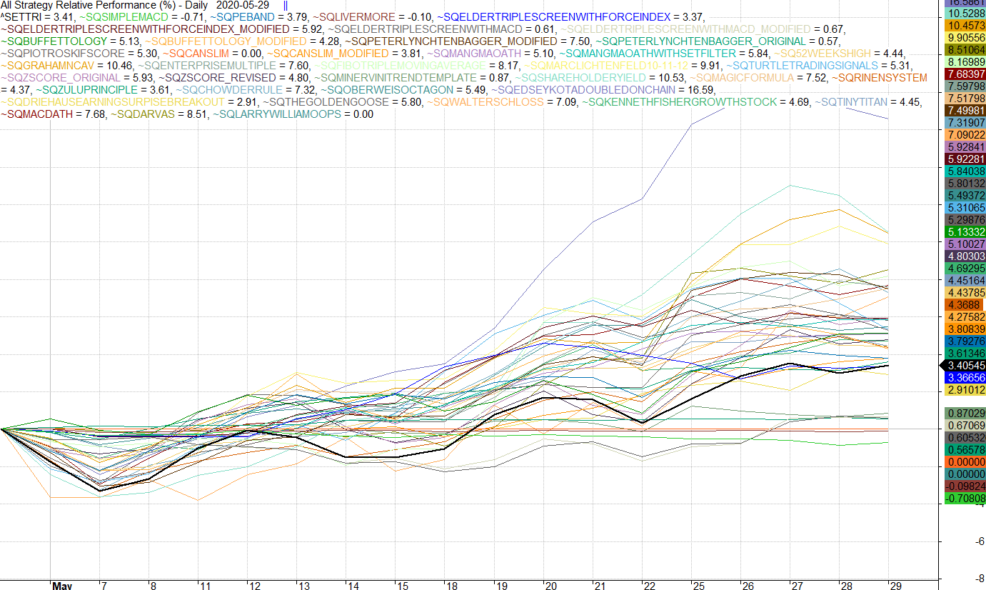Click the 'May' label on the date axis

click(63, 586)
